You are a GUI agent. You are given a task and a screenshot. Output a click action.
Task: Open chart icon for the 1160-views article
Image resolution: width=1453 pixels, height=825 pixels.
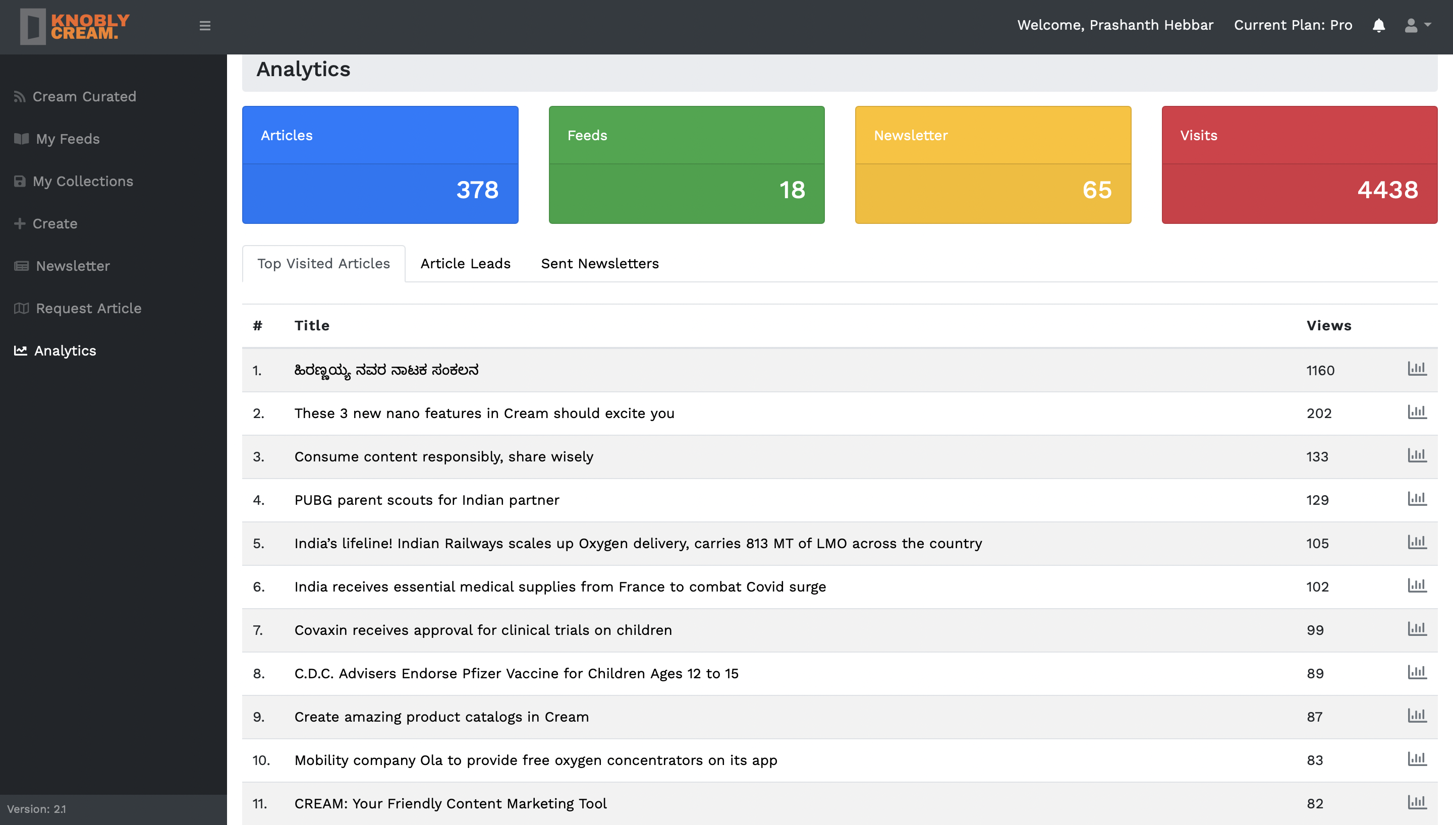(x=1417, y=369)
